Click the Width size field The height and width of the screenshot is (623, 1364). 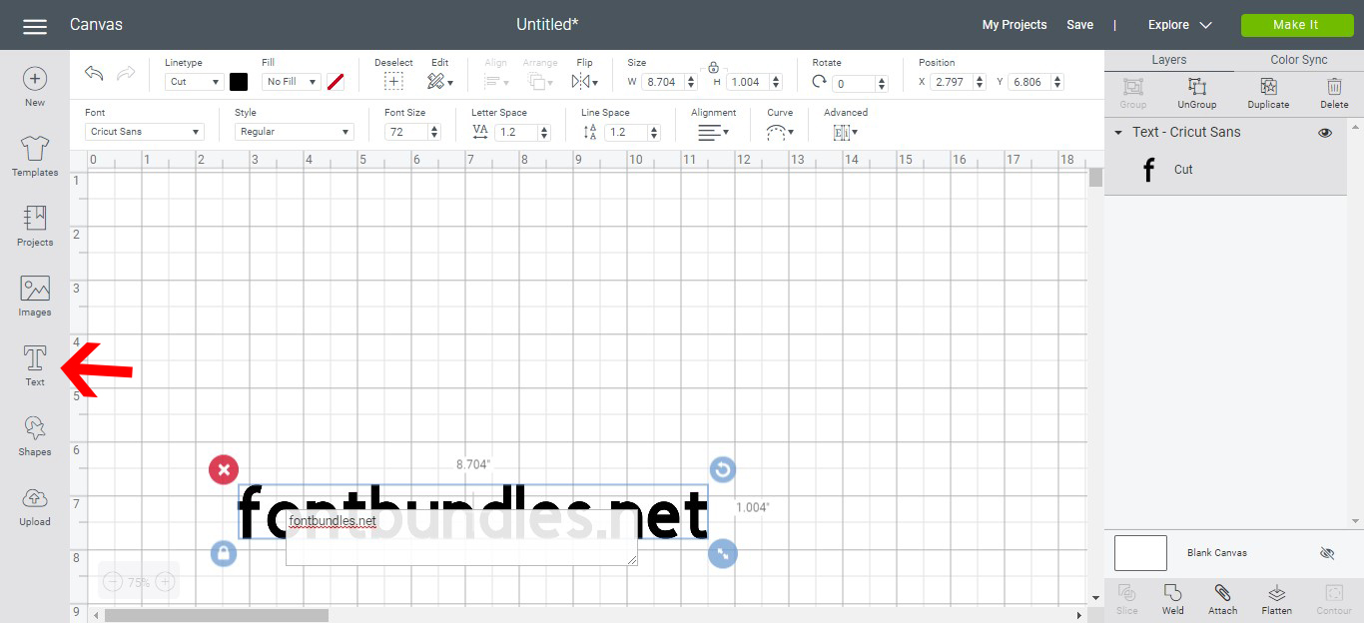[665, 82]
